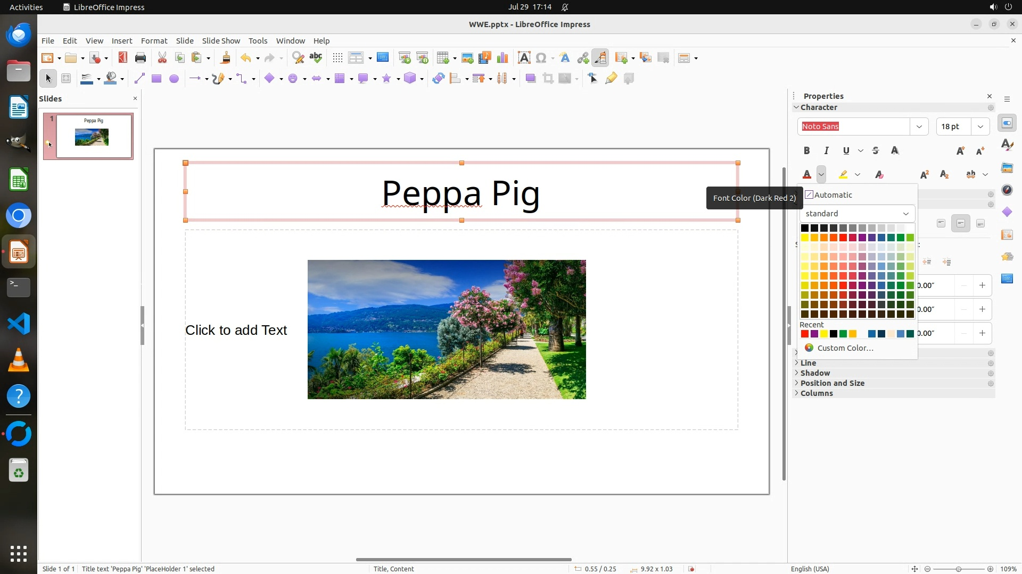Open the Gallery sidebar deck
This screenshot has height=574, width=1022.
click(x=1007, y=168)
